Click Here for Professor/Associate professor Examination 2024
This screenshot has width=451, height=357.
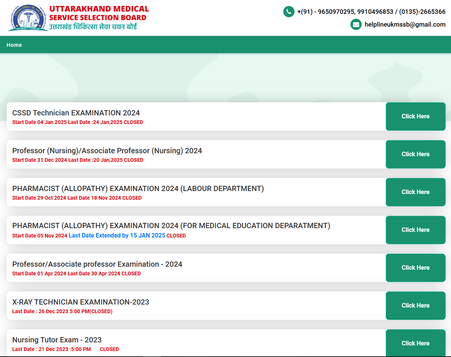[x=415, y=267]
